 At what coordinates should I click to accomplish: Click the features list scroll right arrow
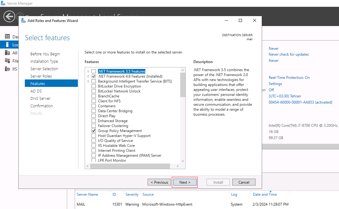point(178,166)
